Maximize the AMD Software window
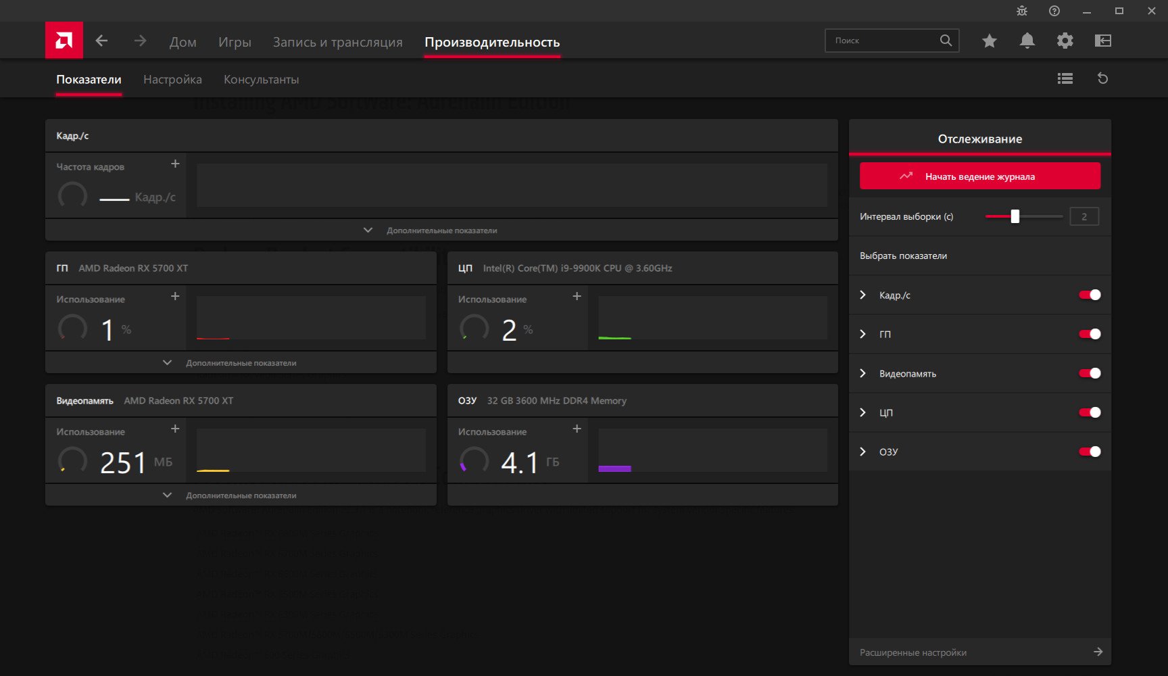1168x676 pixels. click(1119, 11)
